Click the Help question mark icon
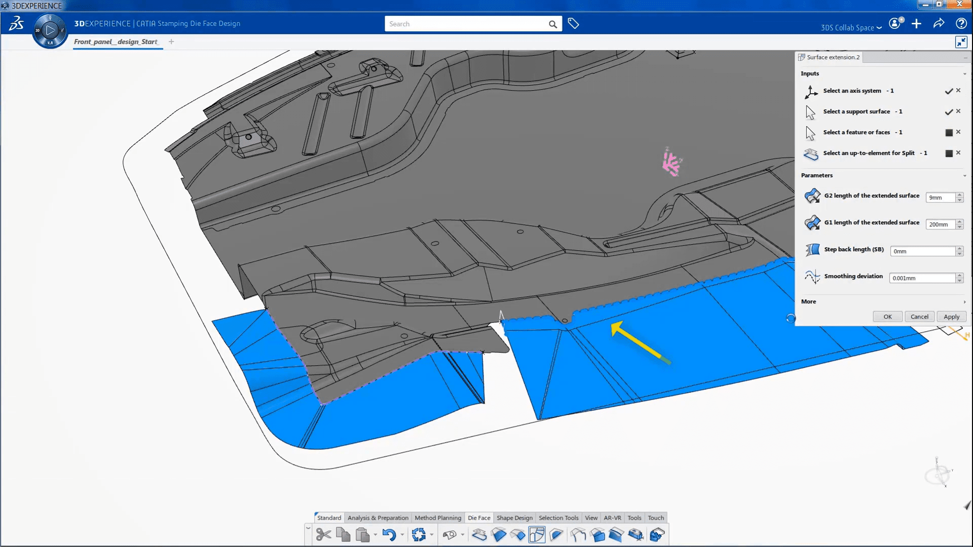The height and width of the screenshot is (547, 973). pos(961,24)
